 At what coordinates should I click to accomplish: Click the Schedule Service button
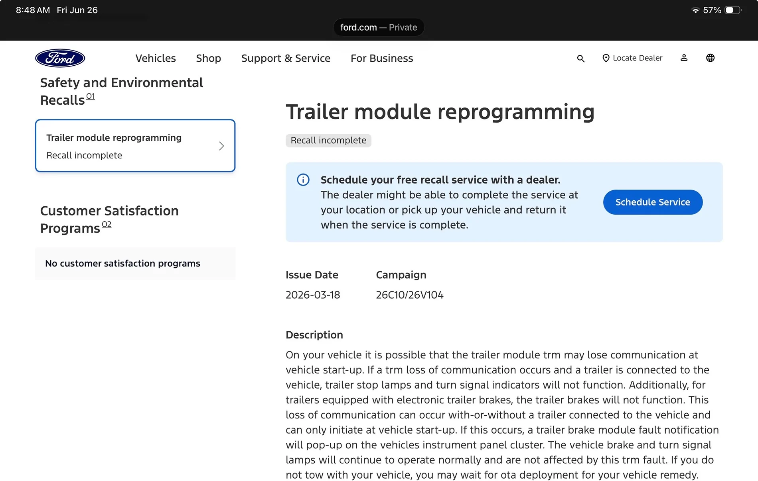(653, 202)
